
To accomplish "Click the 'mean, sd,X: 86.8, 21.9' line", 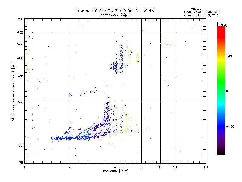I will point(201,15).
